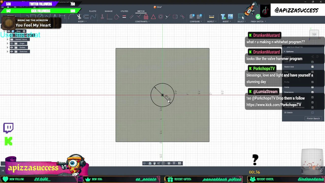The height and width of the screenshot is (183, 325).
Task: Expand the Origin folder
Action: [x=7, y=43]
